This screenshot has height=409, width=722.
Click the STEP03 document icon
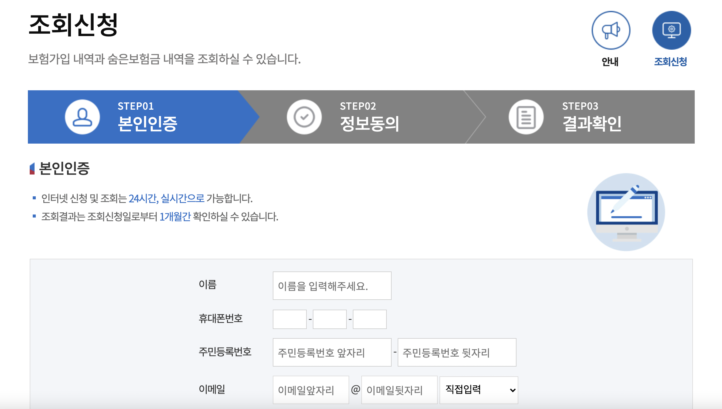point(526,117)
